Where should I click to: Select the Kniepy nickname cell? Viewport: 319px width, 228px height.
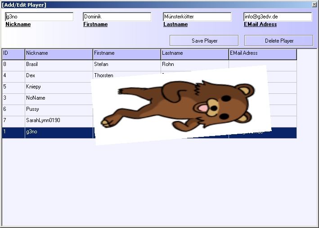coord(59,88)
